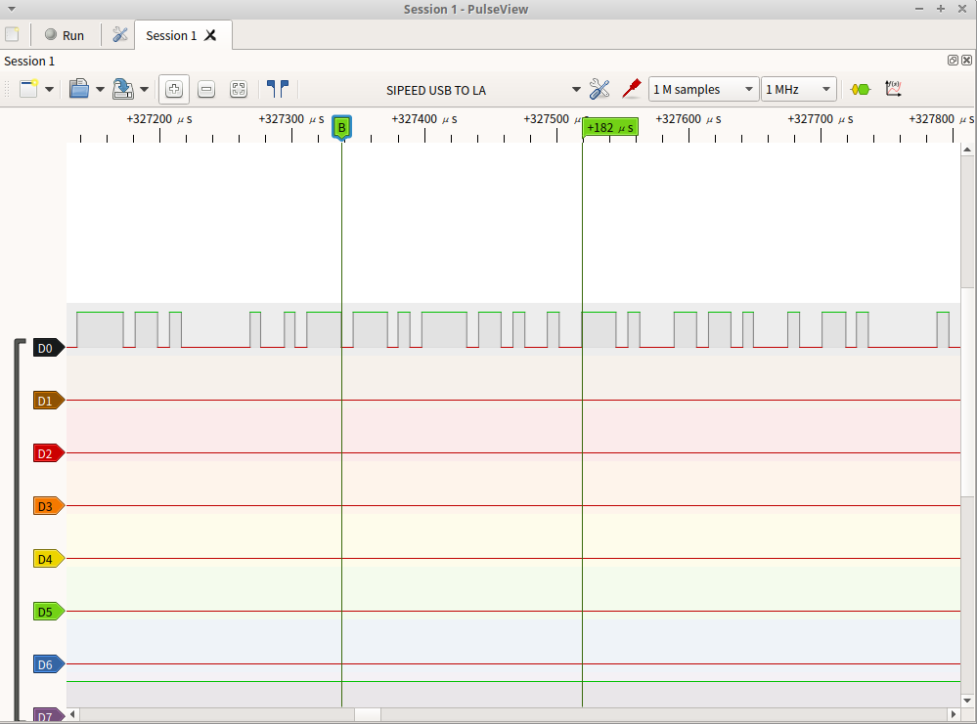Close the Session 1 dock panel
This screenshot has width=977, height=724.
(966, 61)
